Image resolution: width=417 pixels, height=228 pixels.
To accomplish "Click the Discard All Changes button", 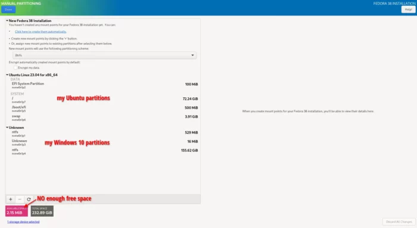I will pyautogui.click(x=399, y=221).
